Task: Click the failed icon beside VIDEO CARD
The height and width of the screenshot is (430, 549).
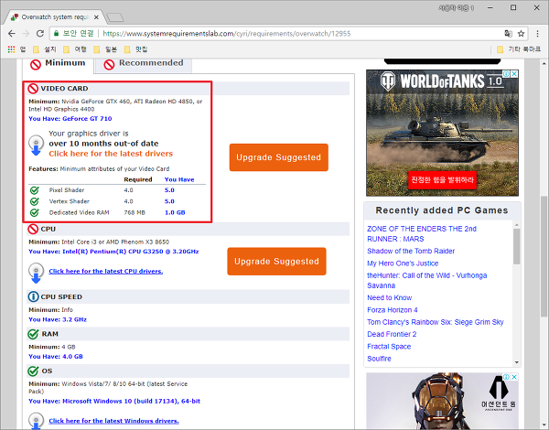Action: [33, 89]
